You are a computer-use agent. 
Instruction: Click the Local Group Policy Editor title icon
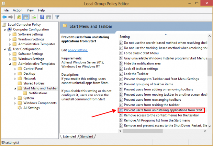(x=3, y=3)
